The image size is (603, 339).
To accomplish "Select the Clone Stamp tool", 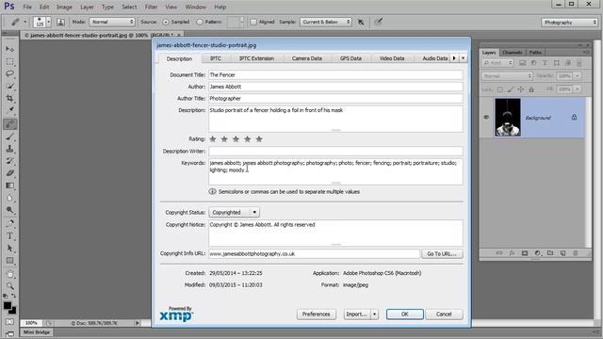I will coord(10,149).
